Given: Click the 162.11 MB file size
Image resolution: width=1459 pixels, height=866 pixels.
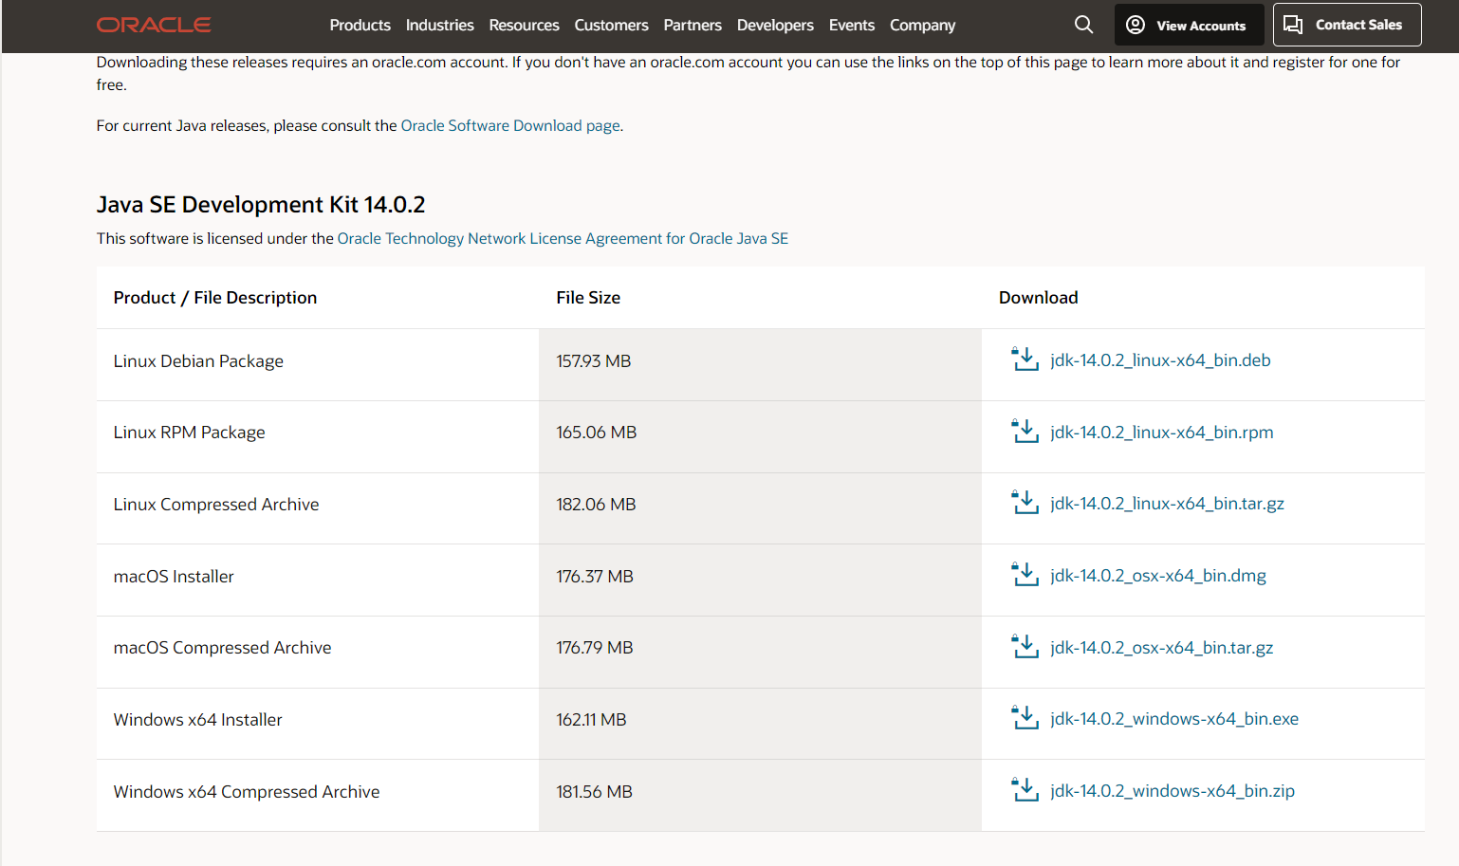Looking at the screenshot, I should [591, 720].
